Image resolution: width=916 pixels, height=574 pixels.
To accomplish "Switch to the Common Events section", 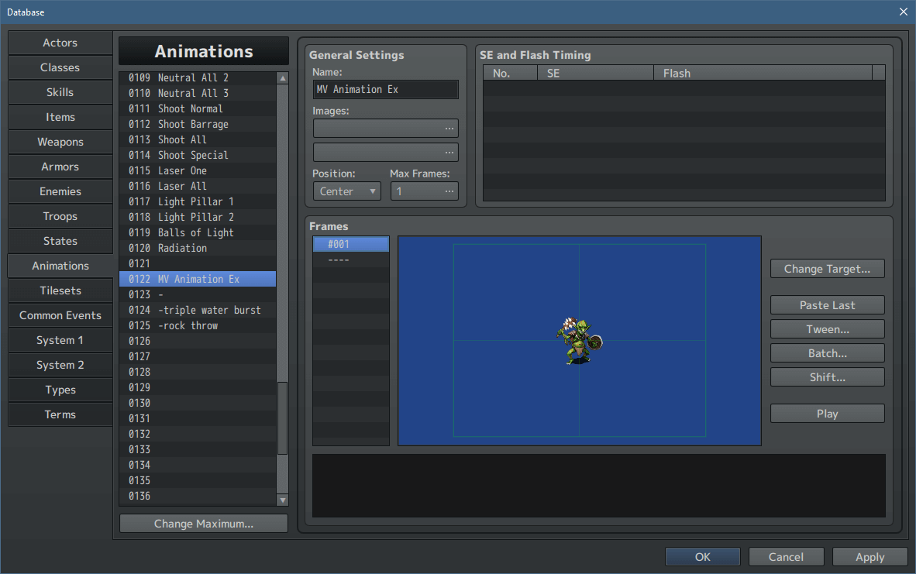I will [60, 315].
